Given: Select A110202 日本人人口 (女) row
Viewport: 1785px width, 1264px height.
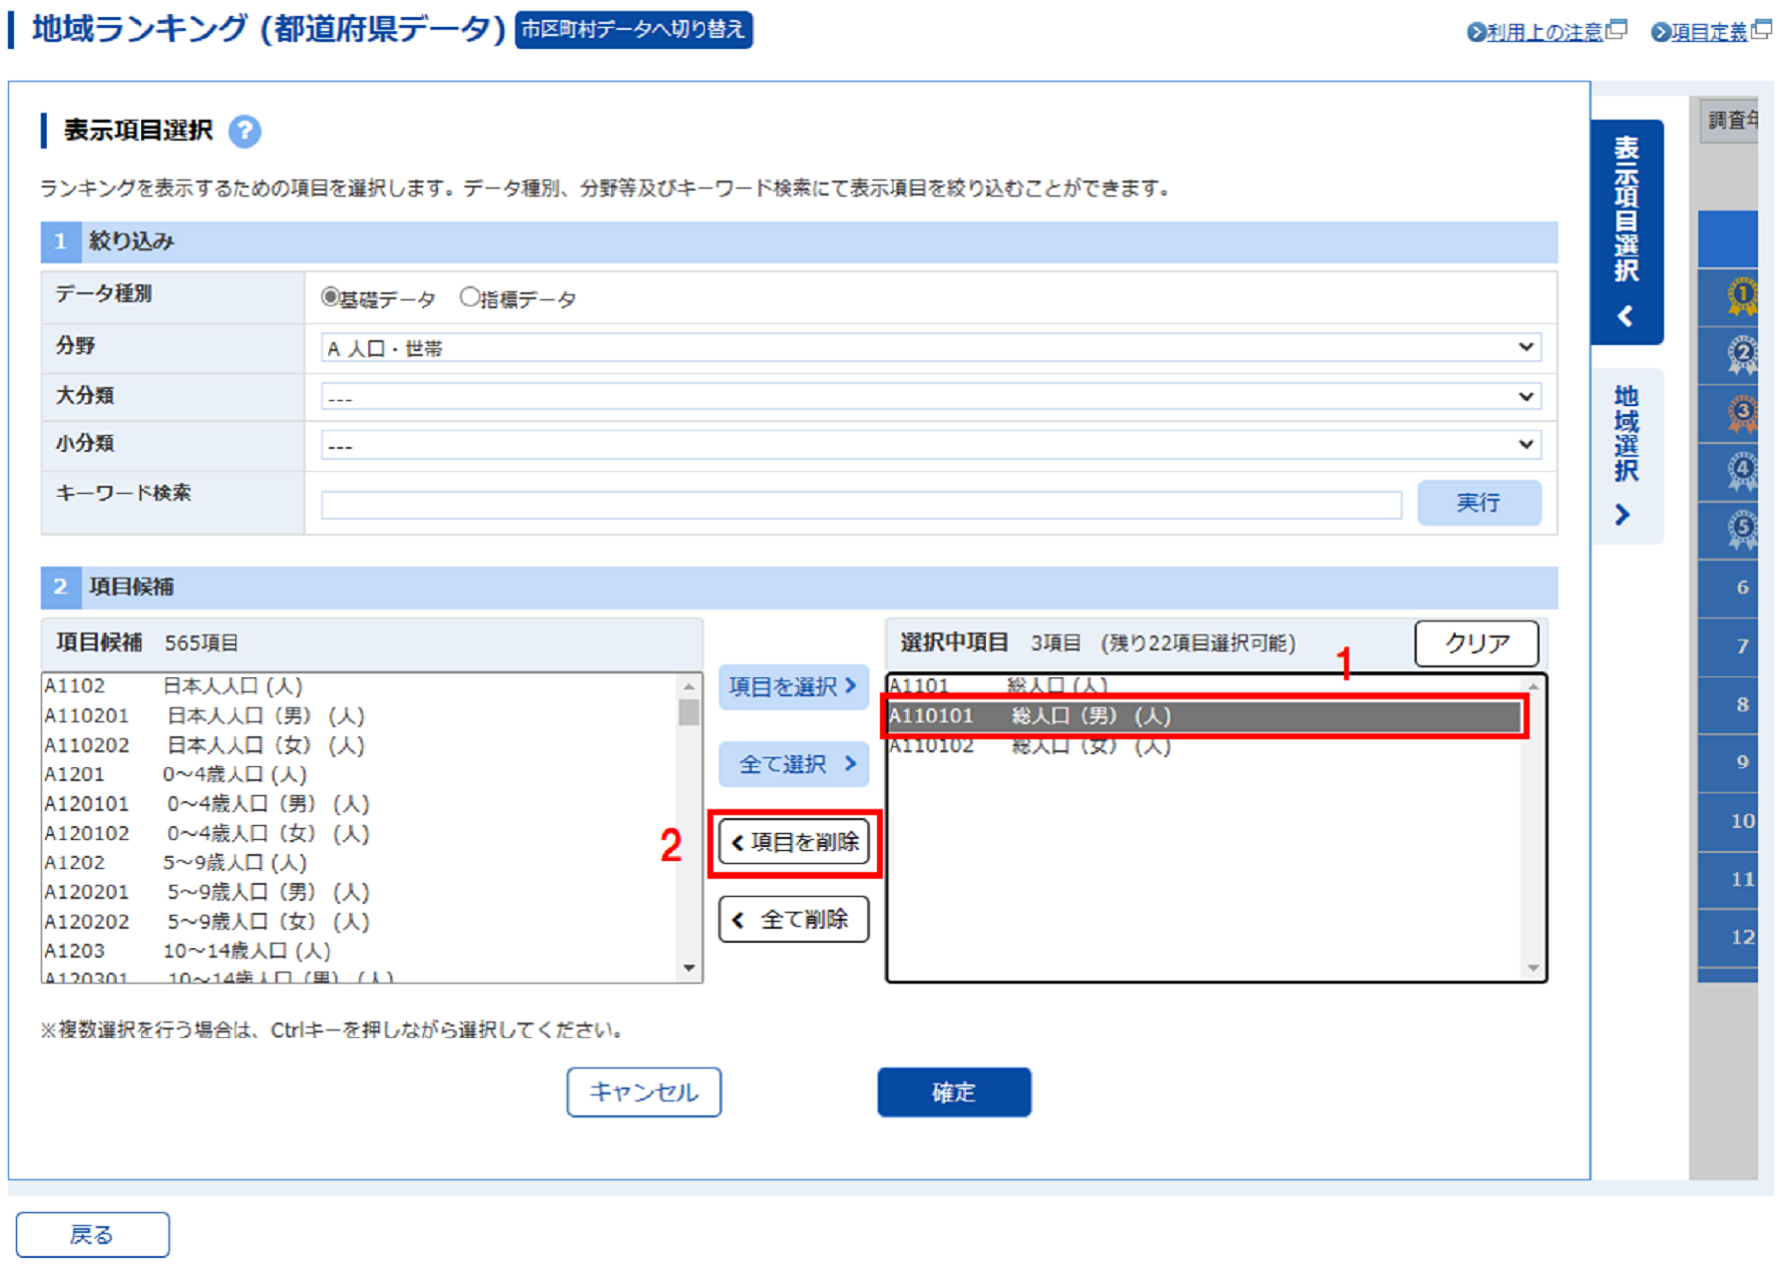Looking at the screenshot, I should [x=360, y=745].
